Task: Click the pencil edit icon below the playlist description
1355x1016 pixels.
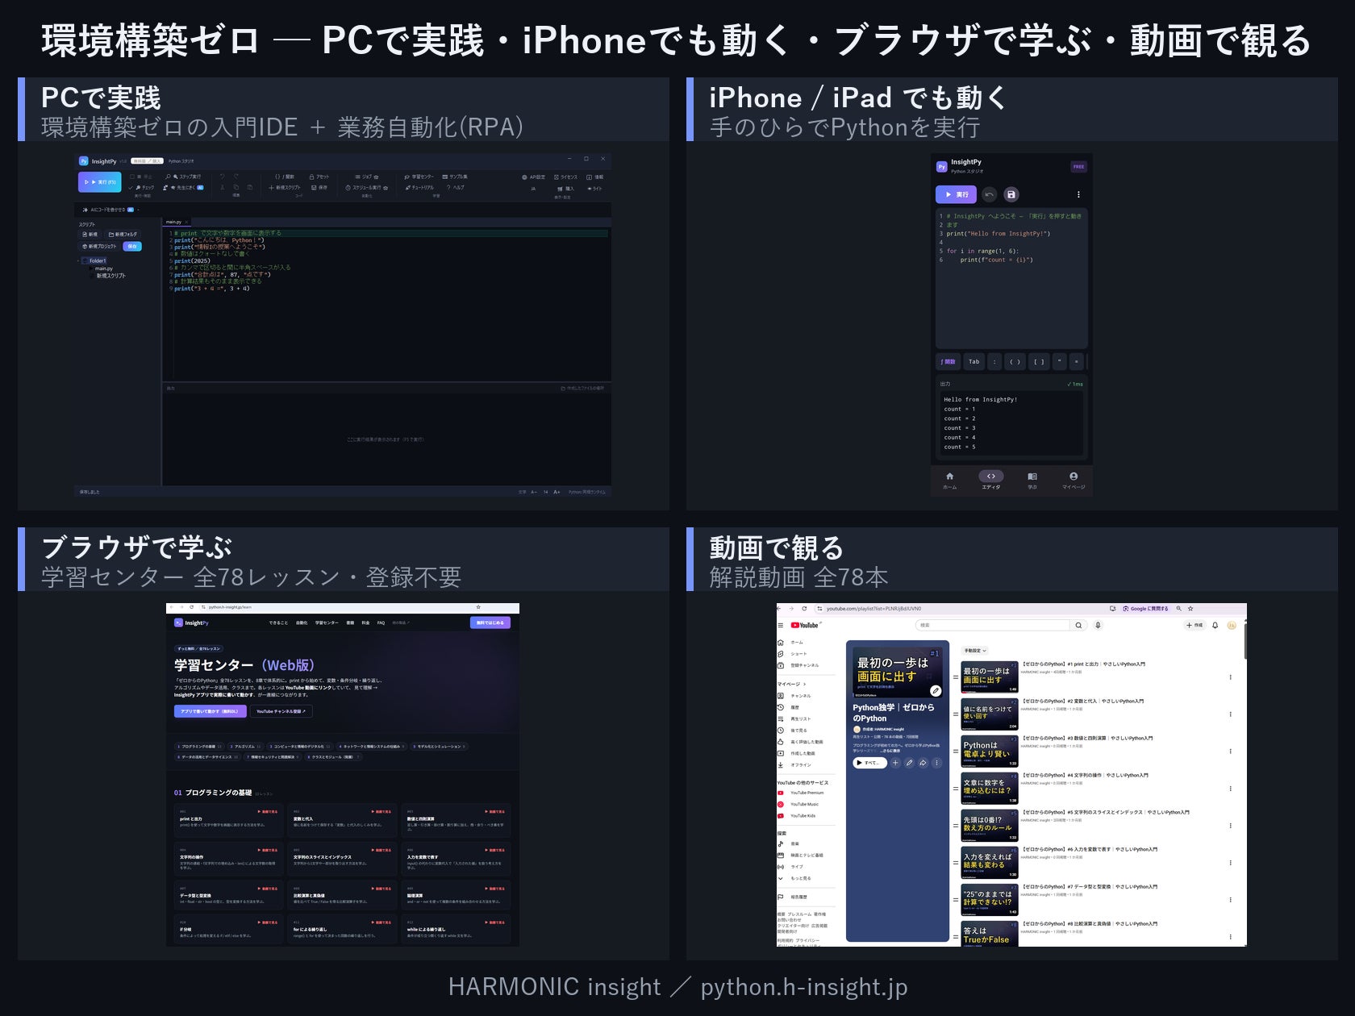Action: click(x=909, y=763)
